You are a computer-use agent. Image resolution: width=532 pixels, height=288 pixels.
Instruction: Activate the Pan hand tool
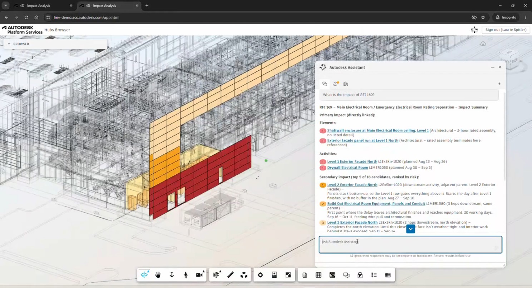tap(158, 275)
